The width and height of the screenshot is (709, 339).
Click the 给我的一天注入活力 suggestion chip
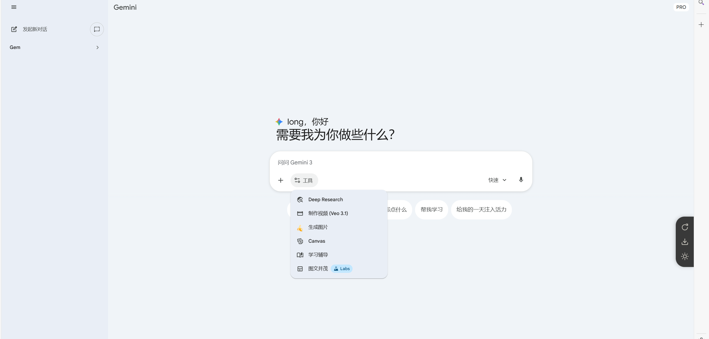[x=481, y=209]
